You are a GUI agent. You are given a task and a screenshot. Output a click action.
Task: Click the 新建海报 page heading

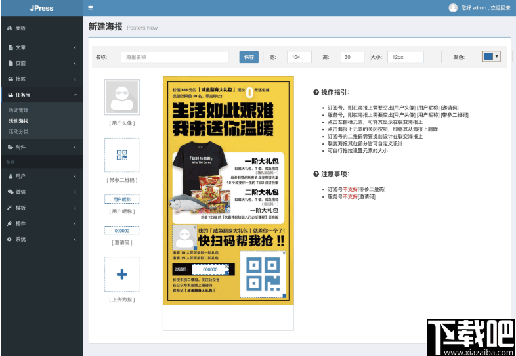pos(105,27)
